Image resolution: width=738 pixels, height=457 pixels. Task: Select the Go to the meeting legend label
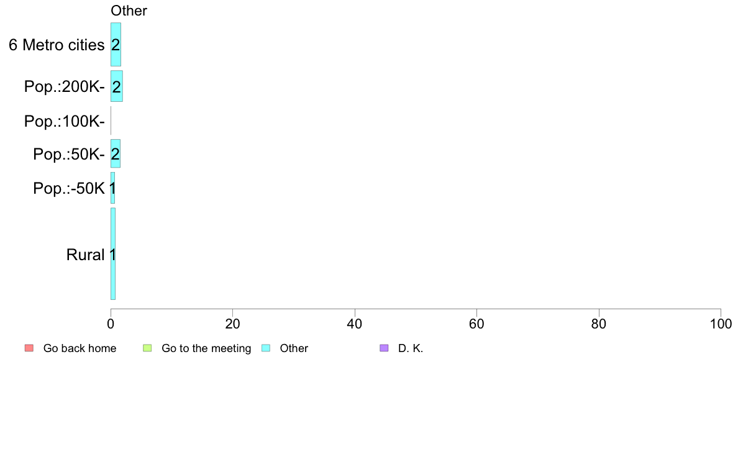pyautogui.click(x=206, y=348)
